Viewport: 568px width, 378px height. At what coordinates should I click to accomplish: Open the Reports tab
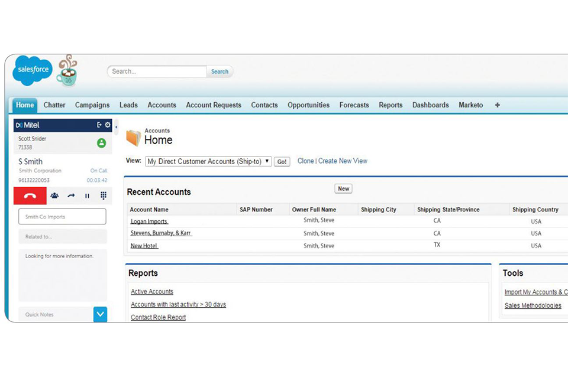390,105
